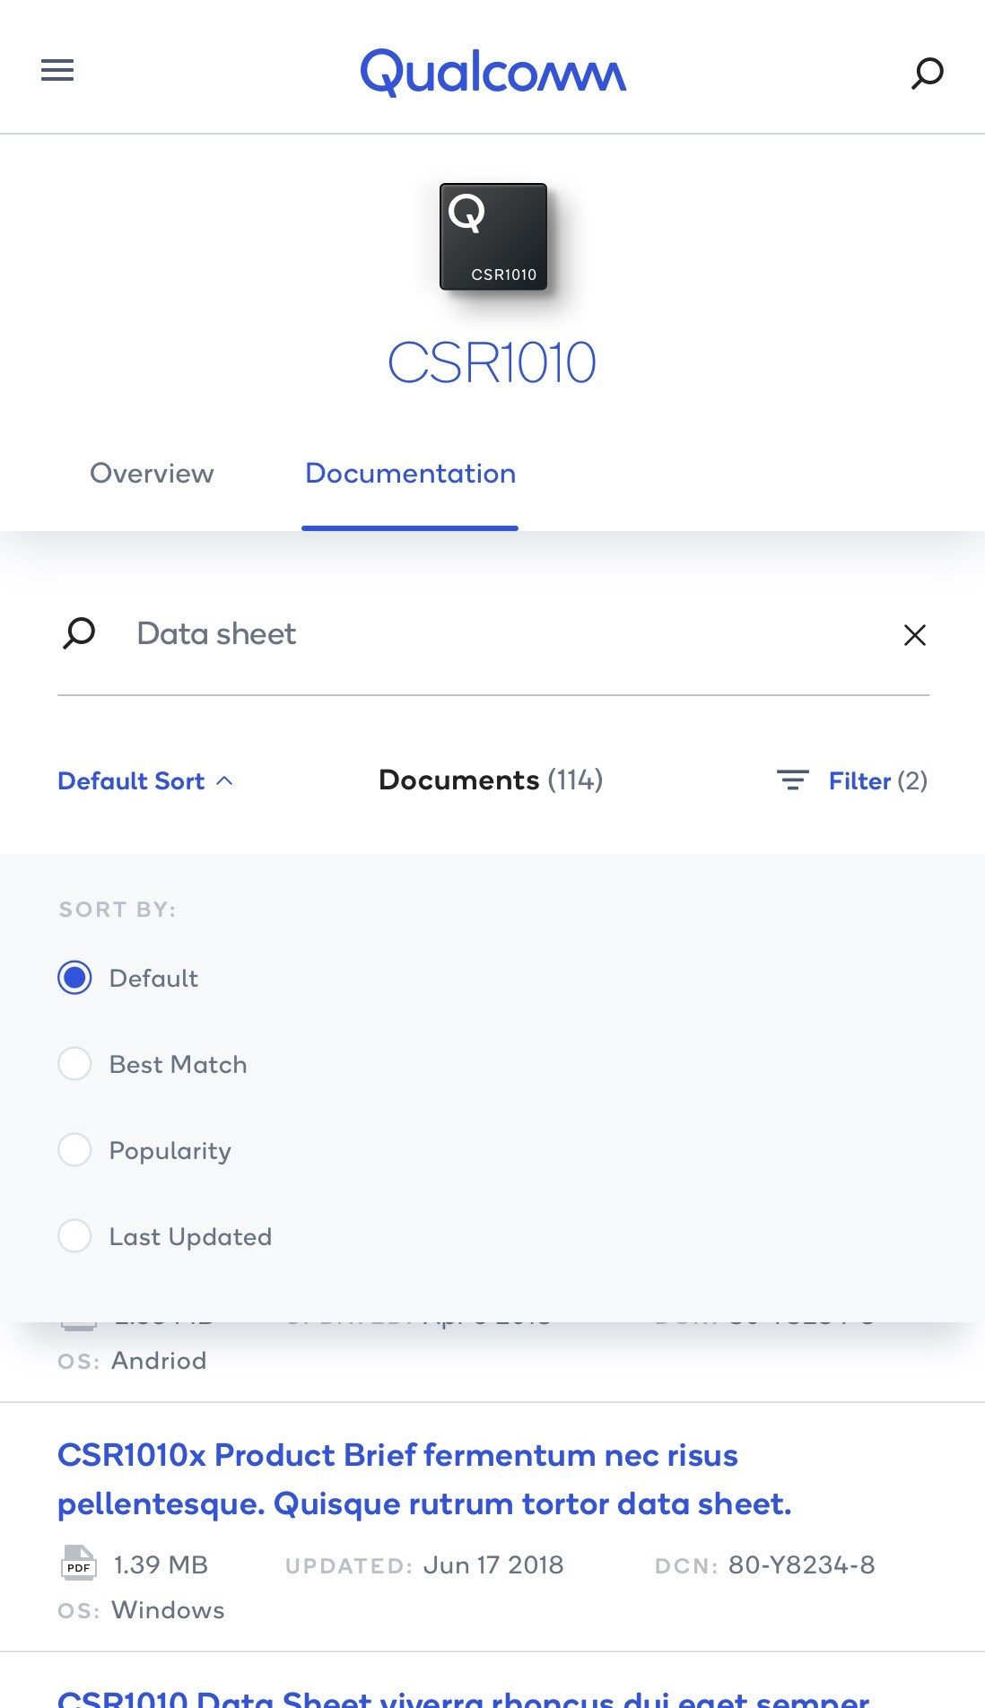The height and width of the screenshot is (1708, 985).
Task: Go to the Qualcomm home logo
Action: (492, 72)
